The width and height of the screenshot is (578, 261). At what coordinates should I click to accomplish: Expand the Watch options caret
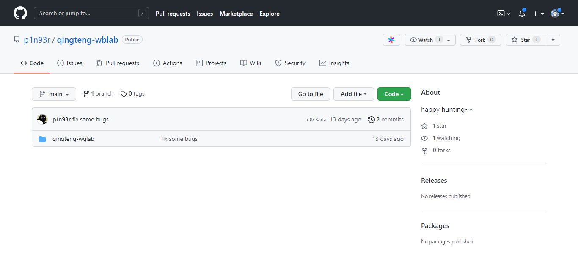click(449, 40)
